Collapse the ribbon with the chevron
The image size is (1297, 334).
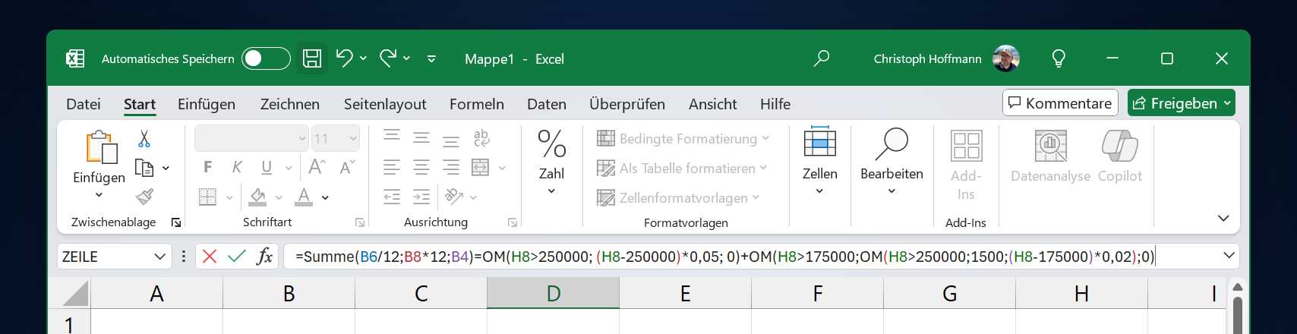(x=1223, y=219)
